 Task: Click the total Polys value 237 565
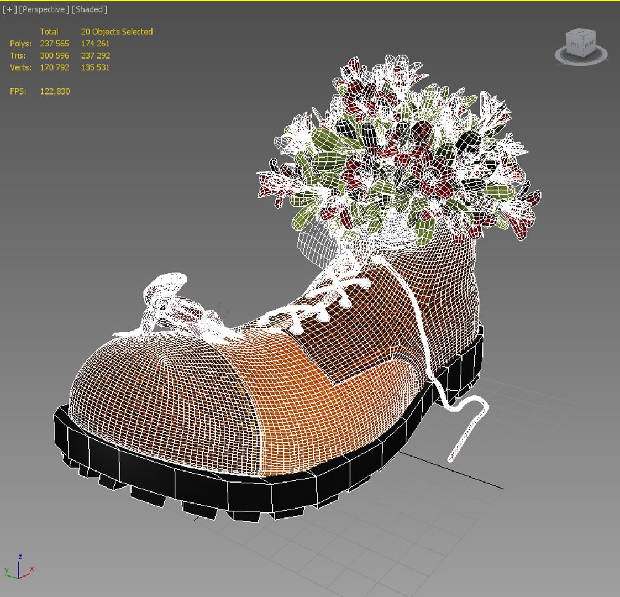click(55, 44)
